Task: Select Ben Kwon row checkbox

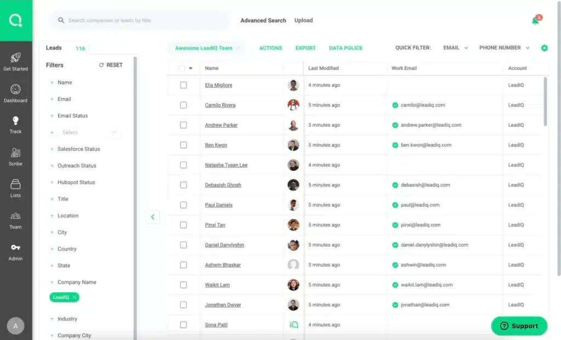Action: click(x=183, y=145)
